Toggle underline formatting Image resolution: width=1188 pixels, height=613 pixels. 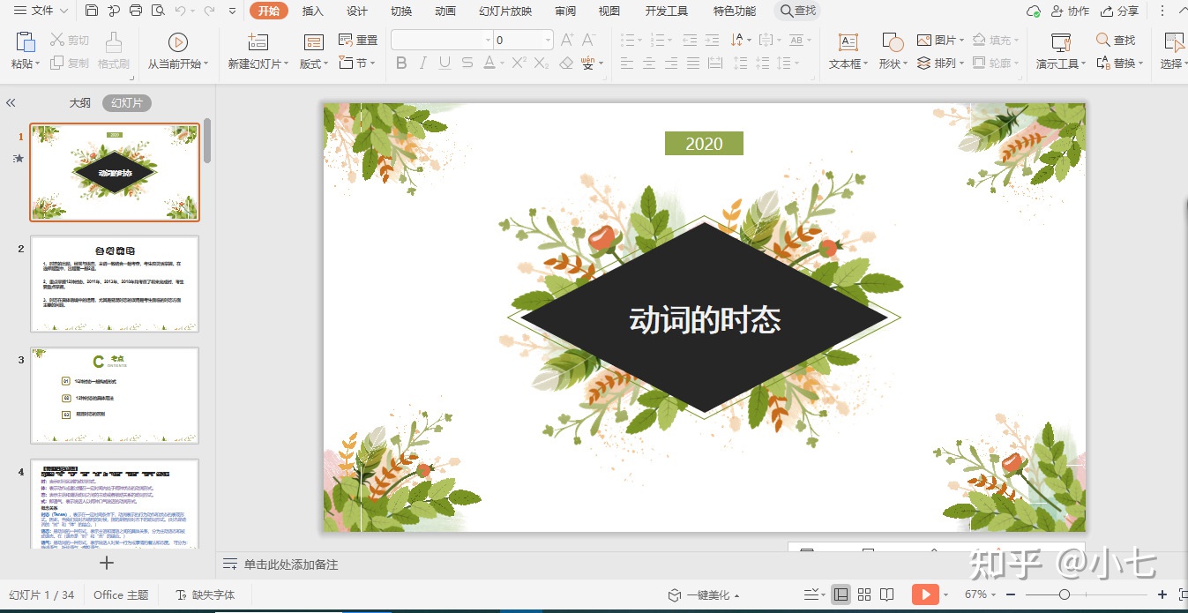tap(444, 63)
